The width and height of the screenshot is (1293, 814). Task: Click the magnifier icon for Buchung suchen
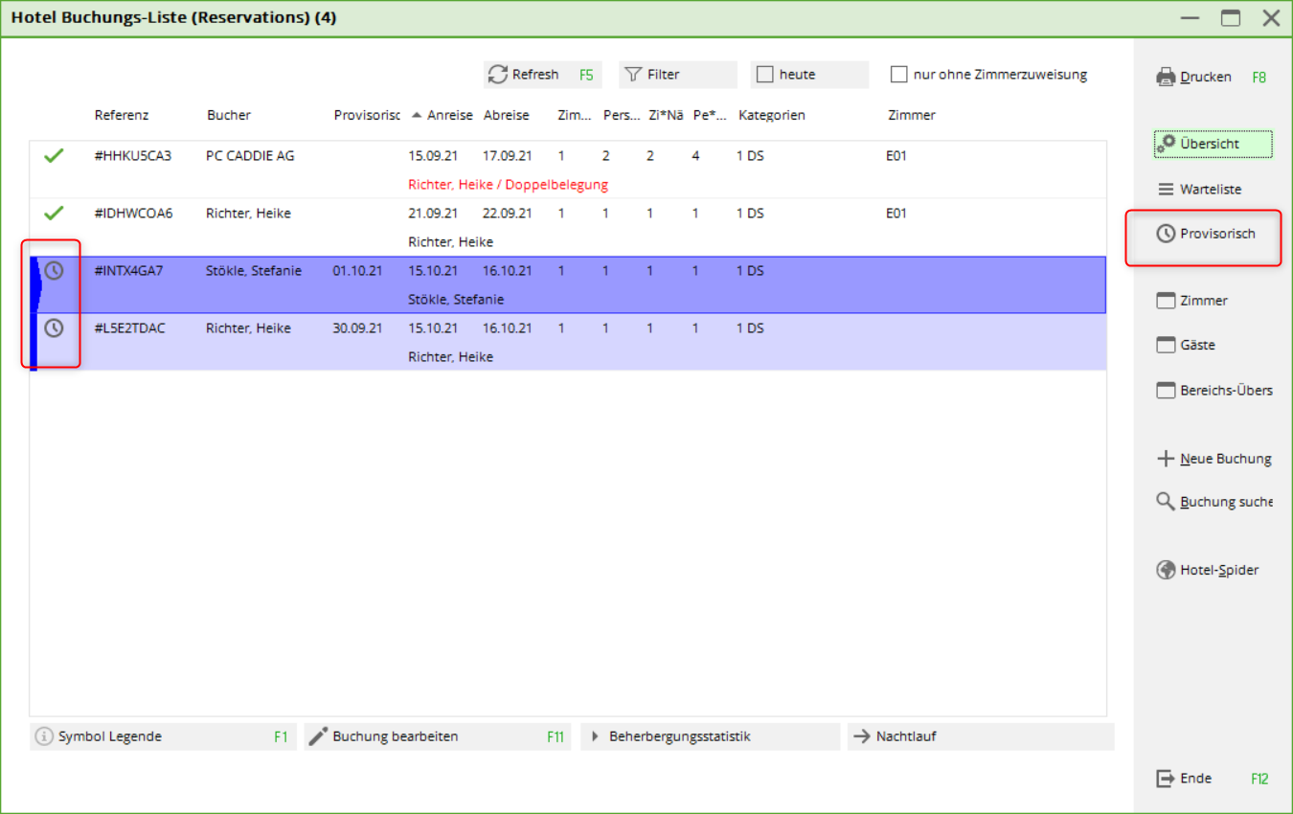[1166, 502]
